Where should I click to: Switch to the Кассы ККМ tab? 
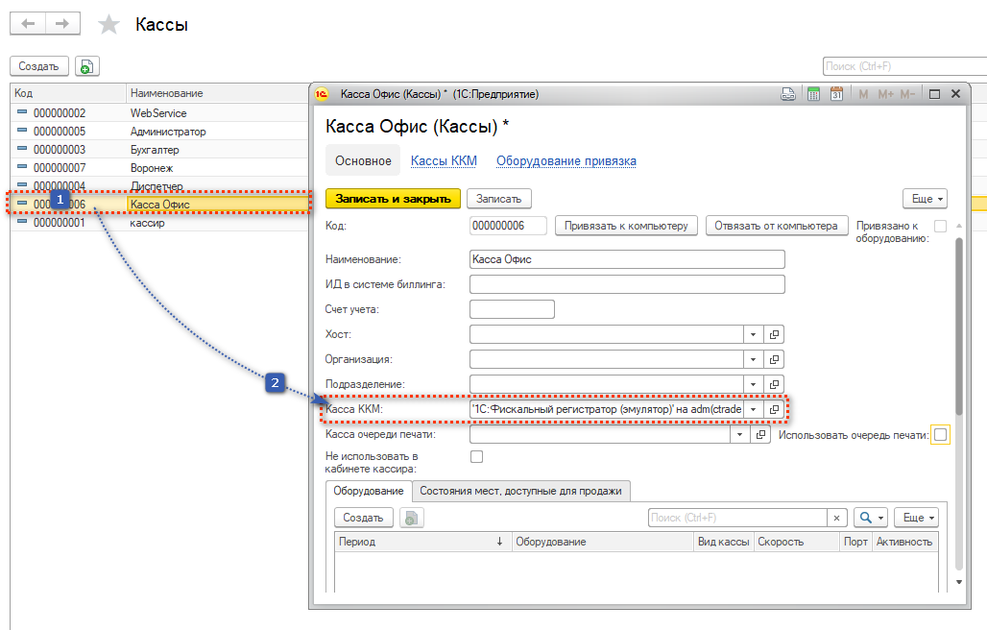pyautogui.click(x=444, y=161)
